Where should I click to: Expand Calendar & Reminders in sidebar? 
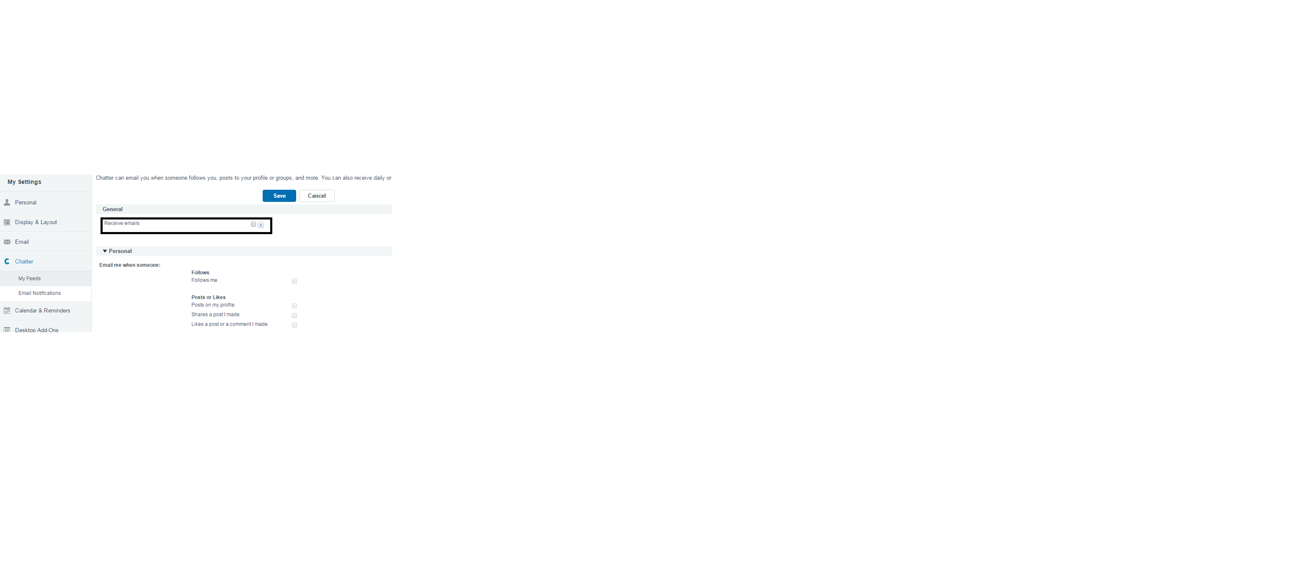[46, 311]
